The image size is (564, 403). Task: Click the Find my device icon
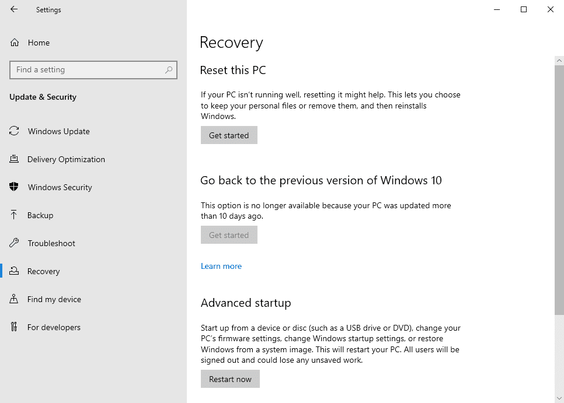pyautogui.click(x=13, y=299)
